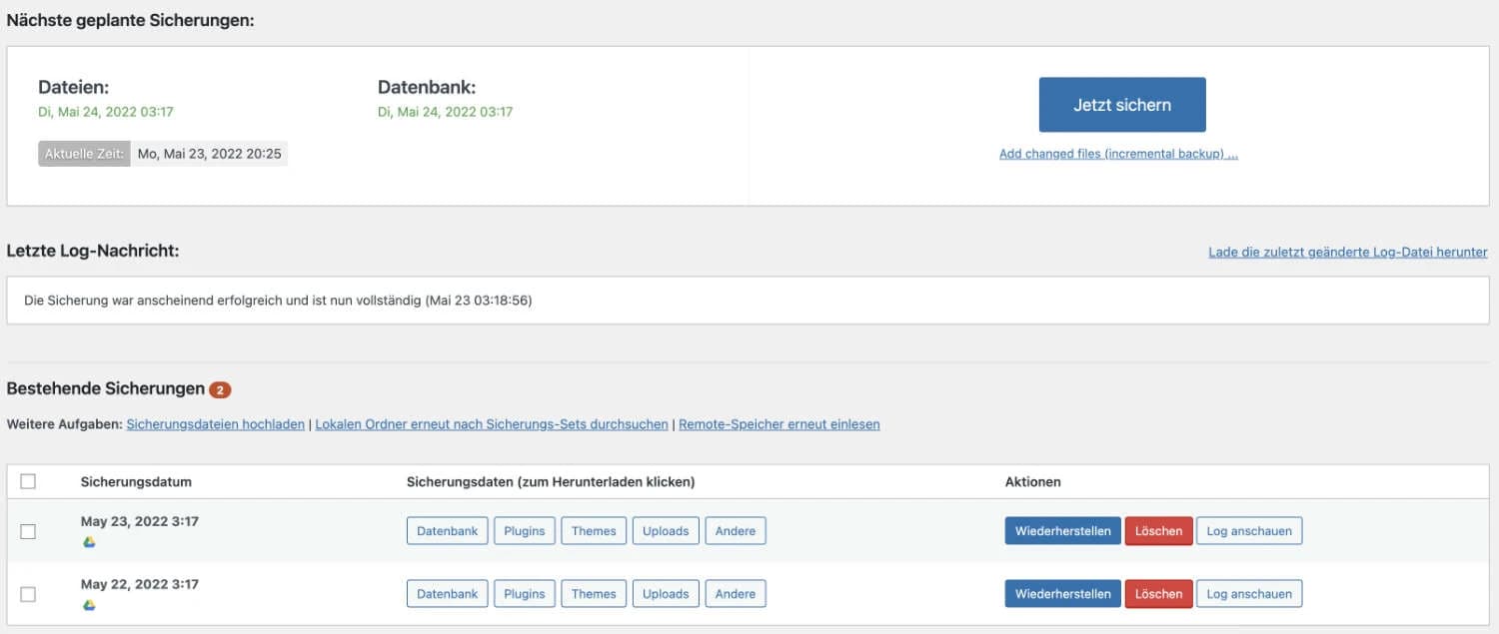Click 'Remote-Speicher erneut einlesen'

778,423
